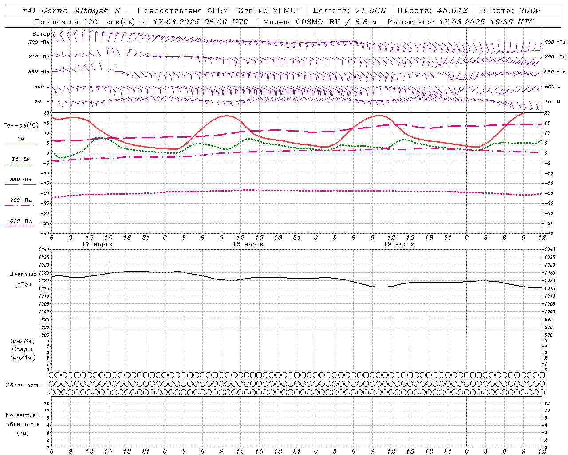The width and height of the screenshot is (568, 455).
Task: Click the 2м temperature legend entry
Action: [21, 139]
